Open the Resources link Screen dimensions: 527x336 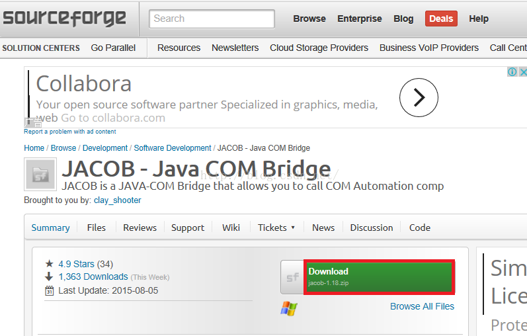pyautogui.click(x=179, y=48)
